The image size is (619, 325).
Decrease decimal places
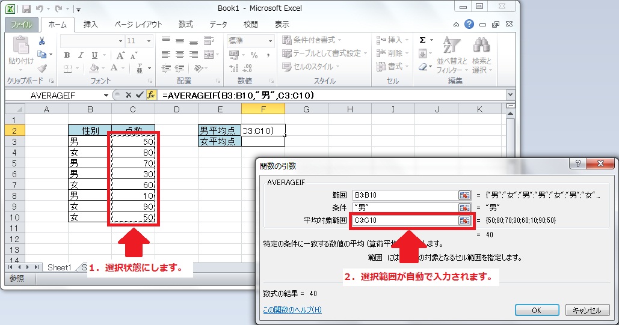247,68
